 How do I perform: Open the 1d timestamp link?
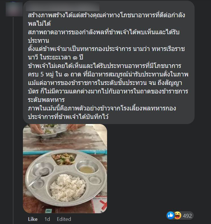(47, 219)
